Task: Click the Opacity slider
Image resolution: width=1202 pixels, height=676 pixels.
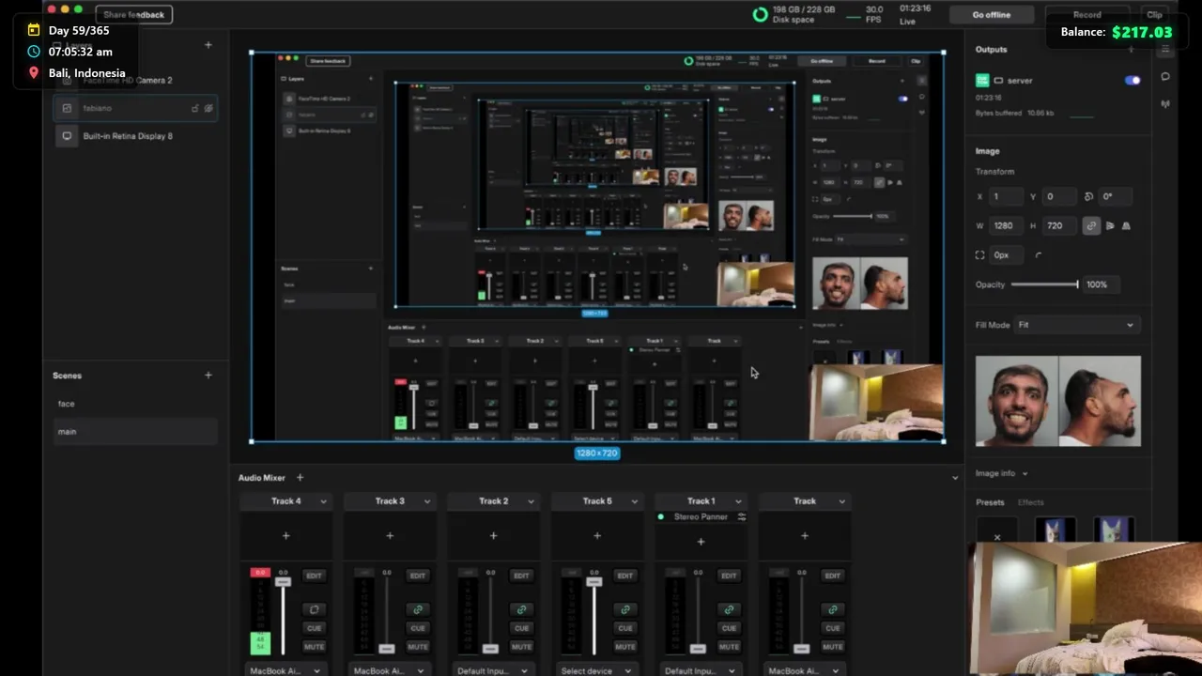Action: pos(1044,284)
